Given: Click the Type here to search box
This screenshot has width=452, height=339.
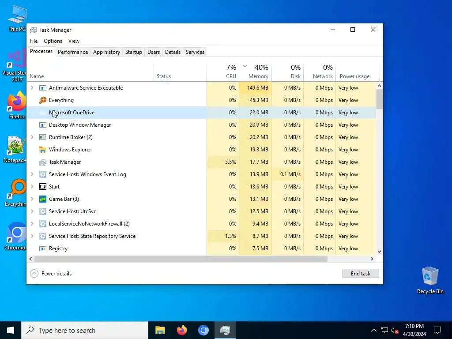Looking at the screenshot, I should click(x=85, y=330).
